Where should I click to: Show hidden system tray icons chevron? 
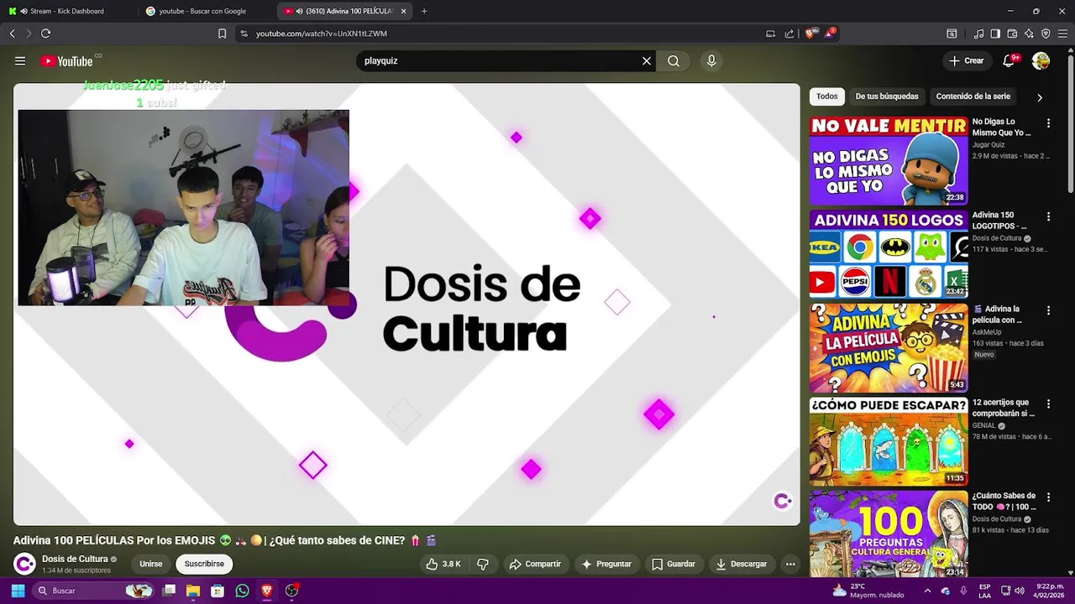click(x=928, y=591)
